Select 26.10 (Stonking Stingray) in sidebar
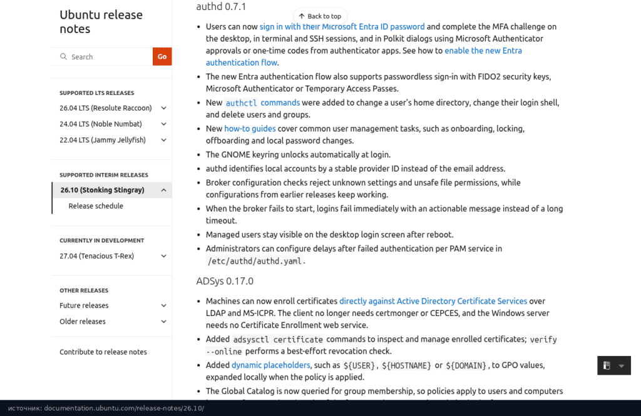 coord(102,190)
